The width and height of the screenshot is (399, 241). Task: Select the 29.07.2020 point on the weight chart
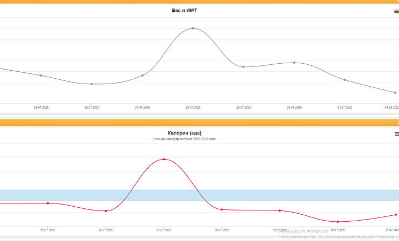[243, 67]
